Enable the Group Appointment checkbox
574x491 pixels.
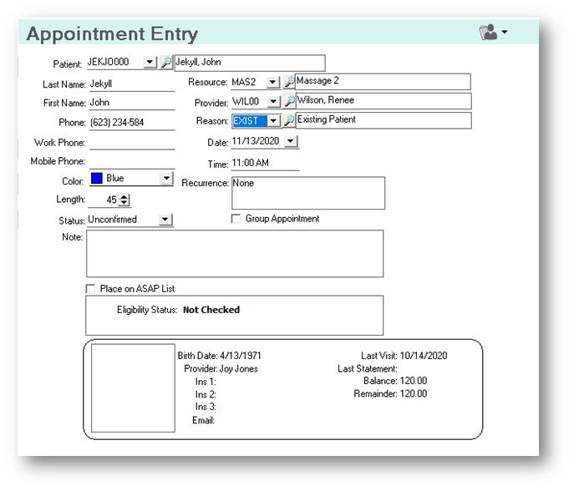[236, 219]
